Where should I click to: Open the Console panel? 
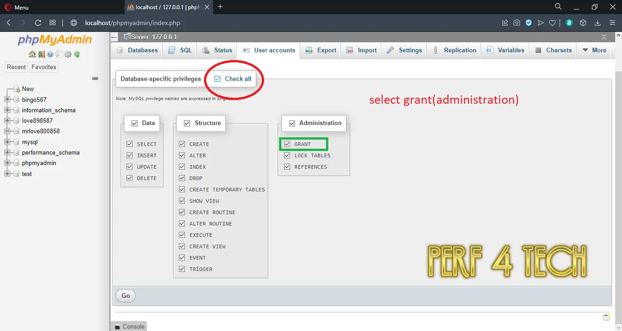(x=129, y=327)
